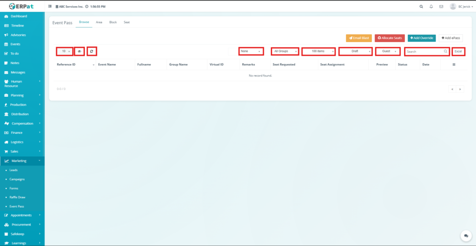The width and height of the screenshot is (476, 246).
Task: Click the column settings icon in table header
Action: tap(454, 64)
